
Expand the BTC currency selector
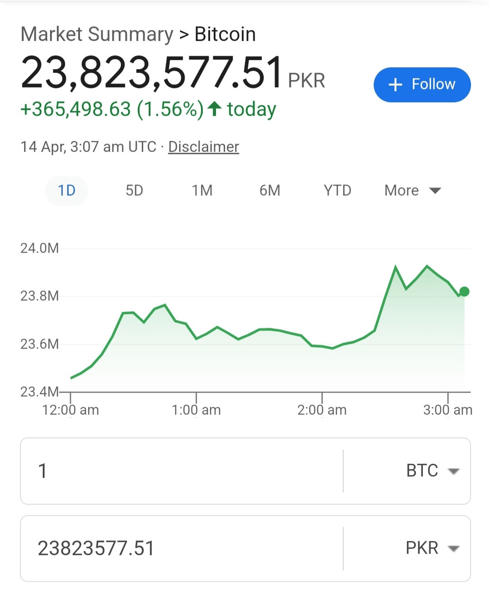432,471
